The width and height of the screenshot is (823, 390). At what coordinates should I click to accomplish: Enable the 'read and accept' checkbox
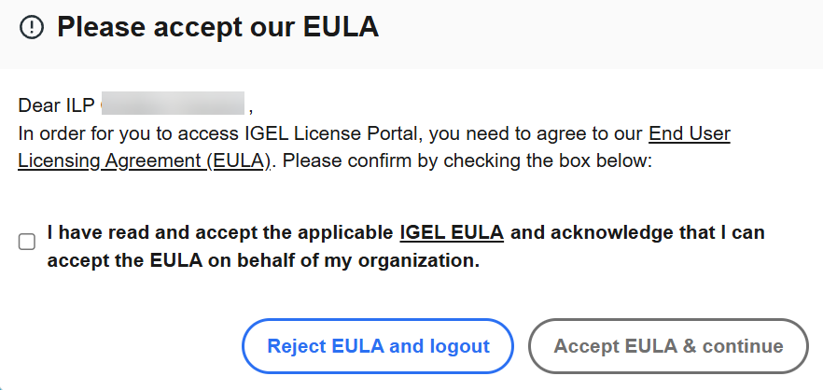coord(27,243)
